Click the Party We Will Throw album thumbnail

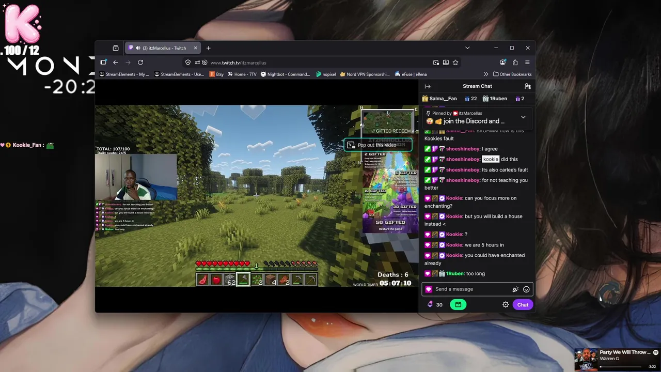click(x=587, y=359)
